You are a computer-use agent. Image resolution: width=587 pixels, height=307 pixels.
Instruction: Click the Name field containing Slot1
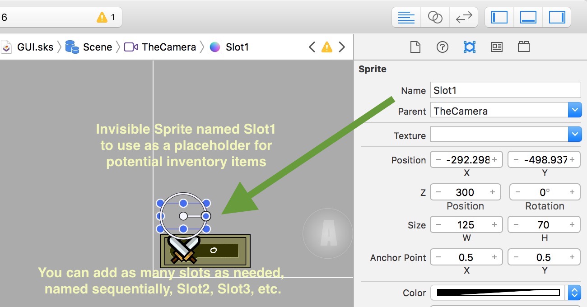coord(505,90)
